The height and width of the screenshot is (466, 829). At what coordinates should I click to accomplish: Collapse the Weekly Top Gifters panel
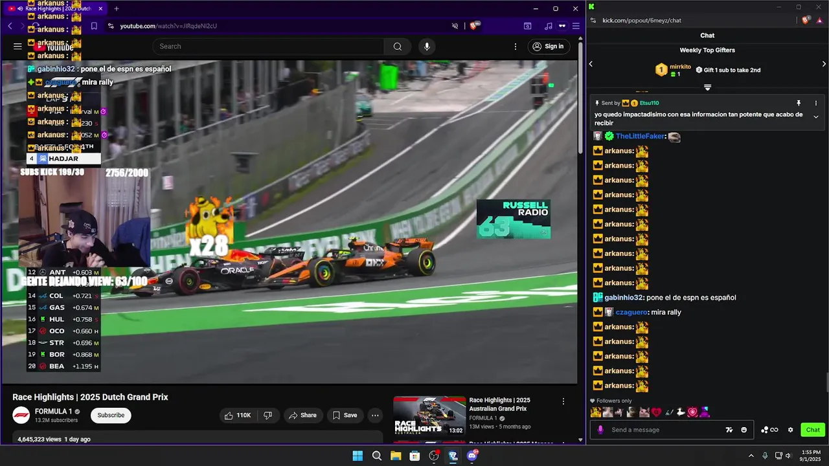[707, 87]
